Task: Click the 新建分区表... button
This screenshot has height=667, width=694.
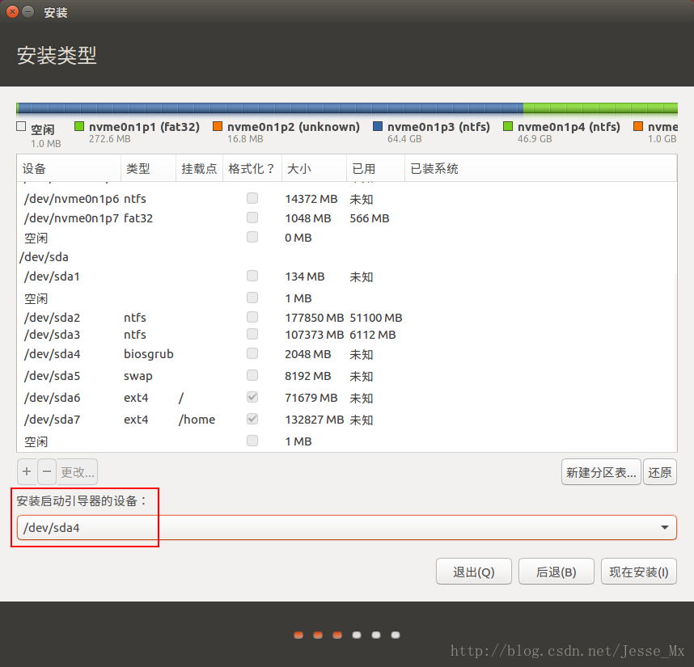Action: tap(601, 472)
